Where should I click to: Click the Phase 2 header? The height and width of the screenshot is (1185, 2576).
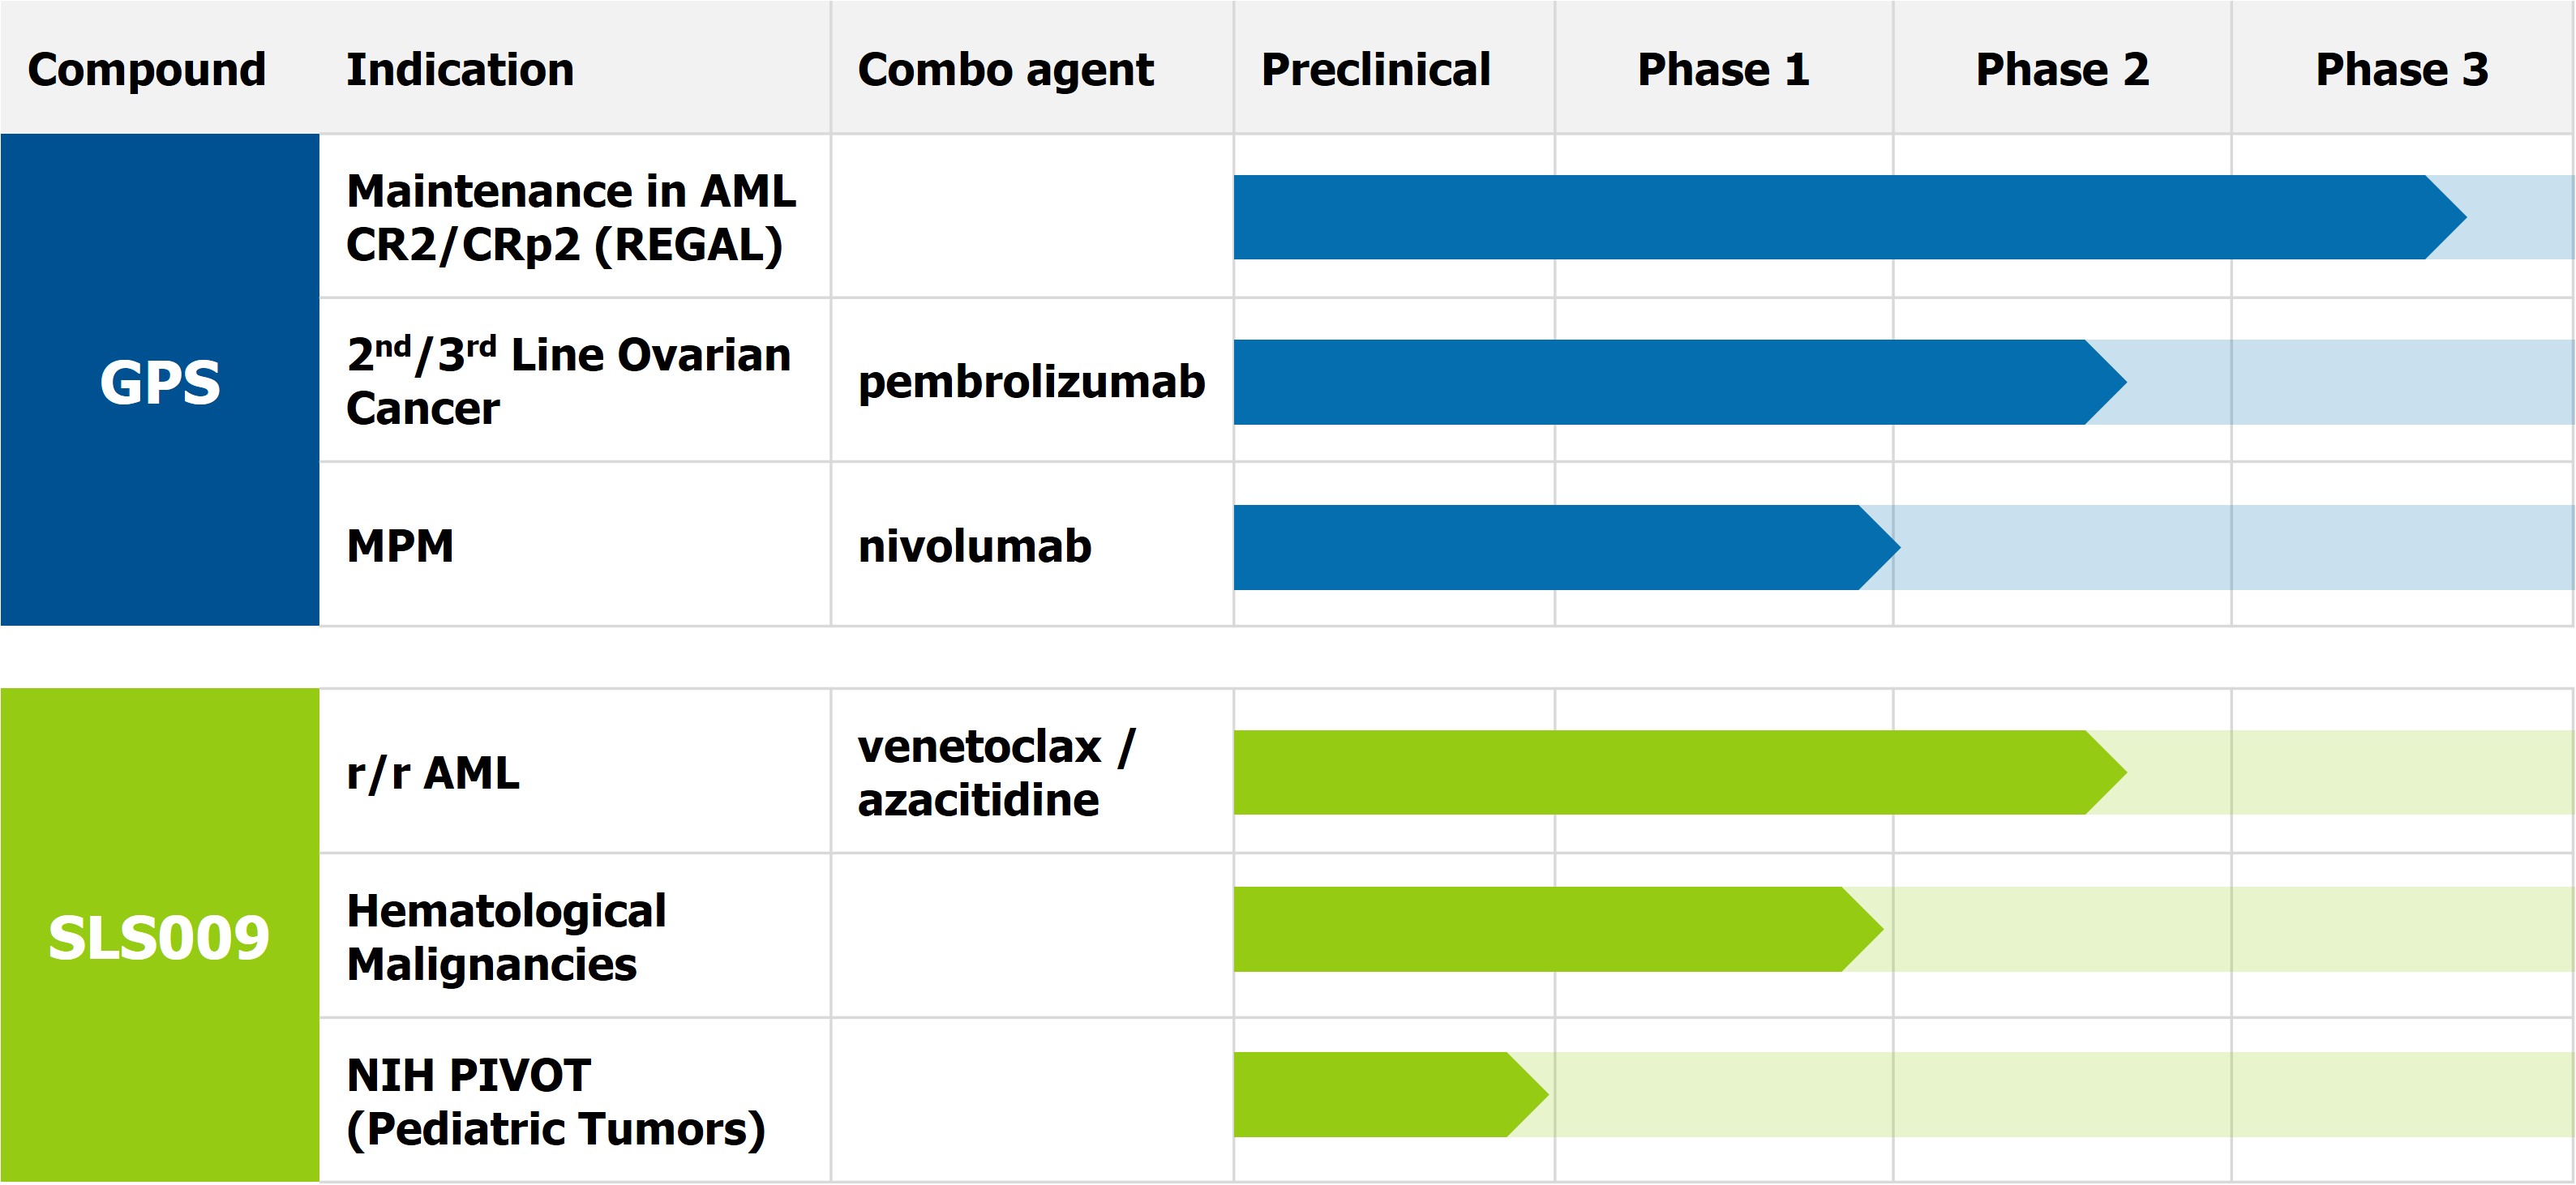click(x=2062, y=69)
